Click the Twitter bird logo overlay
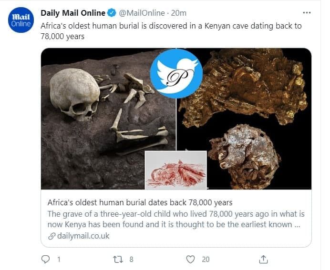This screenshot has width=330, height=270. pyautogui.click(x=176, y=73)
